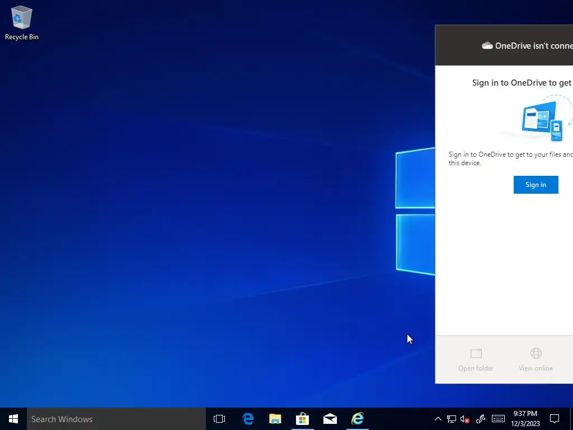Open Mail app from taskbar
Image resolution: width=573 pixels, height=430 pixels.
click(x=330, y=419)
